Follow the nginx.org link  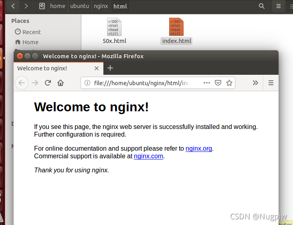coord(199,149)
